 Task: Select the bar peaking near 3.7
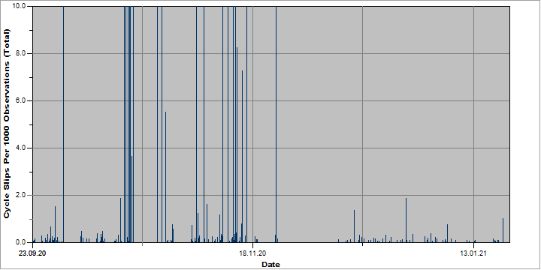click(131, 199)
